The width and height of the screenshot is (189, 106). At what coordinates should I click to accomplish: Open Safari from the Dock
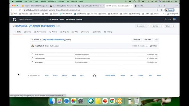coord(66,101)
